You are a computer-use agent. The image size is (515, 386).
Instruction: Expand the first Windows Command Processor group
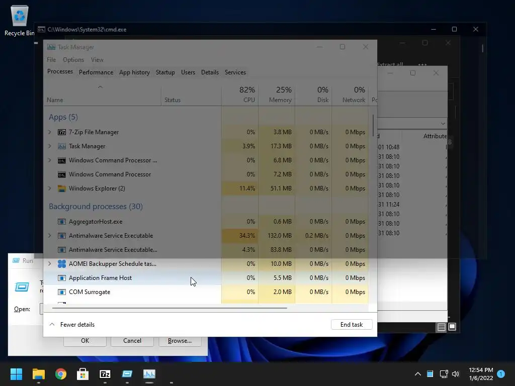pyautogui.click(x=50, y=160)
